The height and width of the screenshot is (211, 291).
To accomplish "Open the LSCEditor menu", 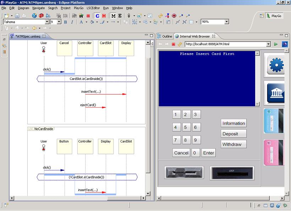I will click(x=93, y=8).
